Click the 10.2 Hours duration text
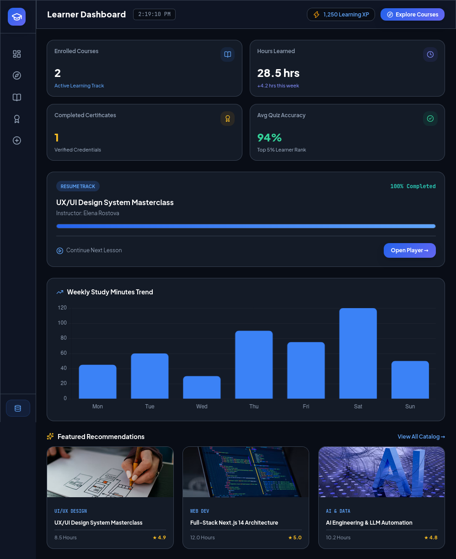456x559 pixels. coord(338,537)
